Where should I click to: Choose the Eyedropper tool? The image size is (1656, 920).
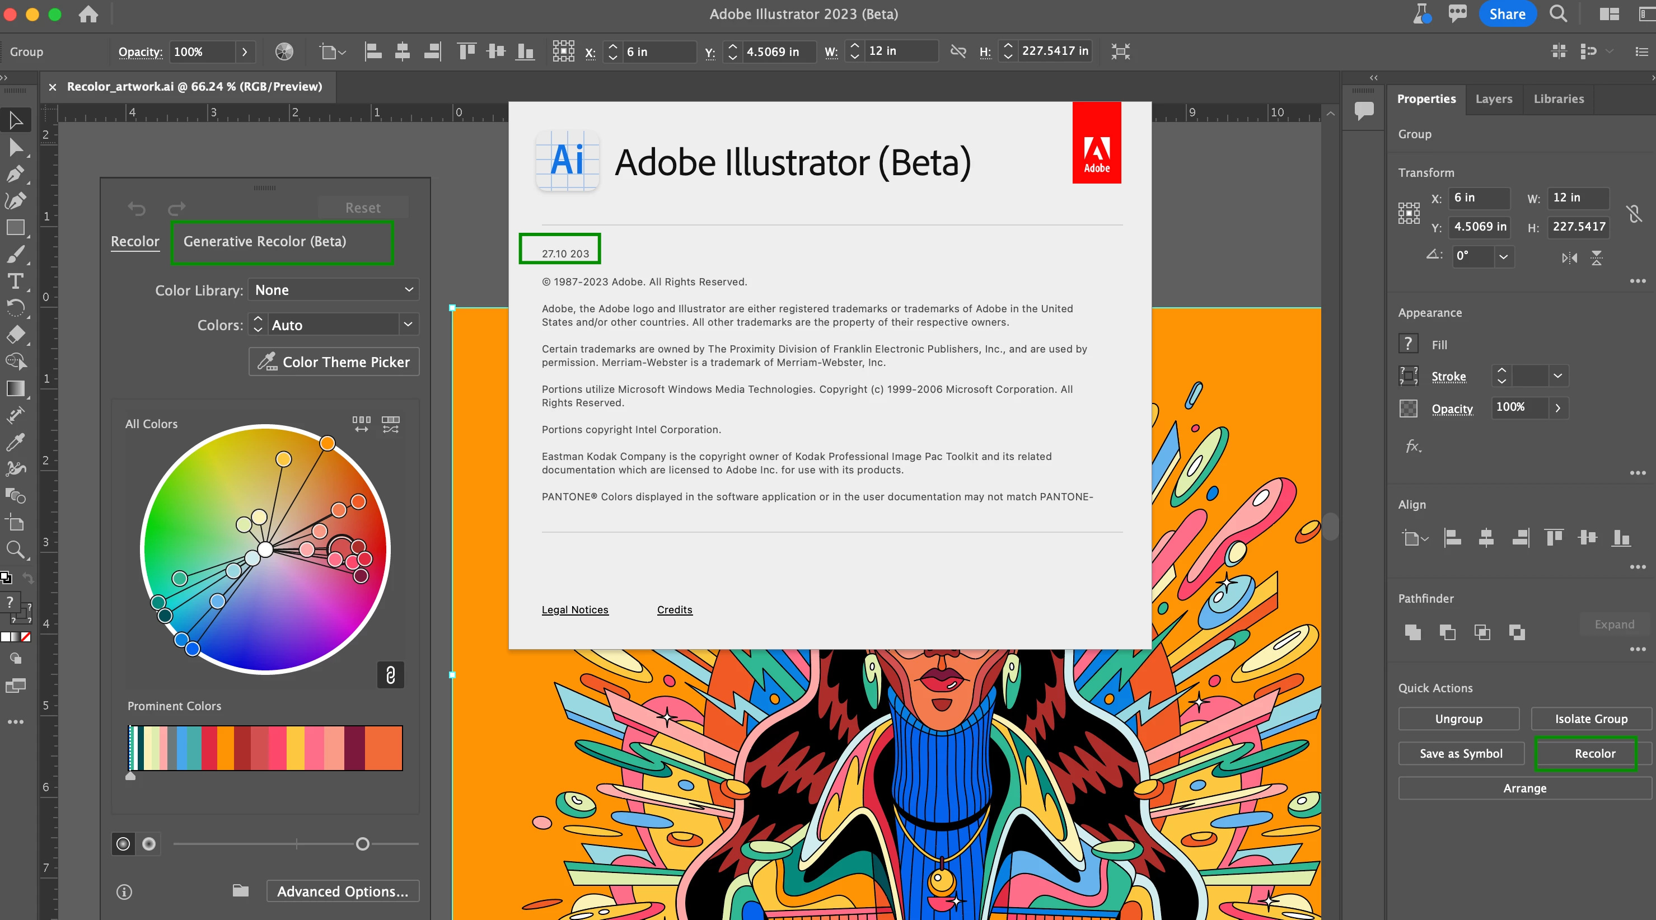[16, 442]
